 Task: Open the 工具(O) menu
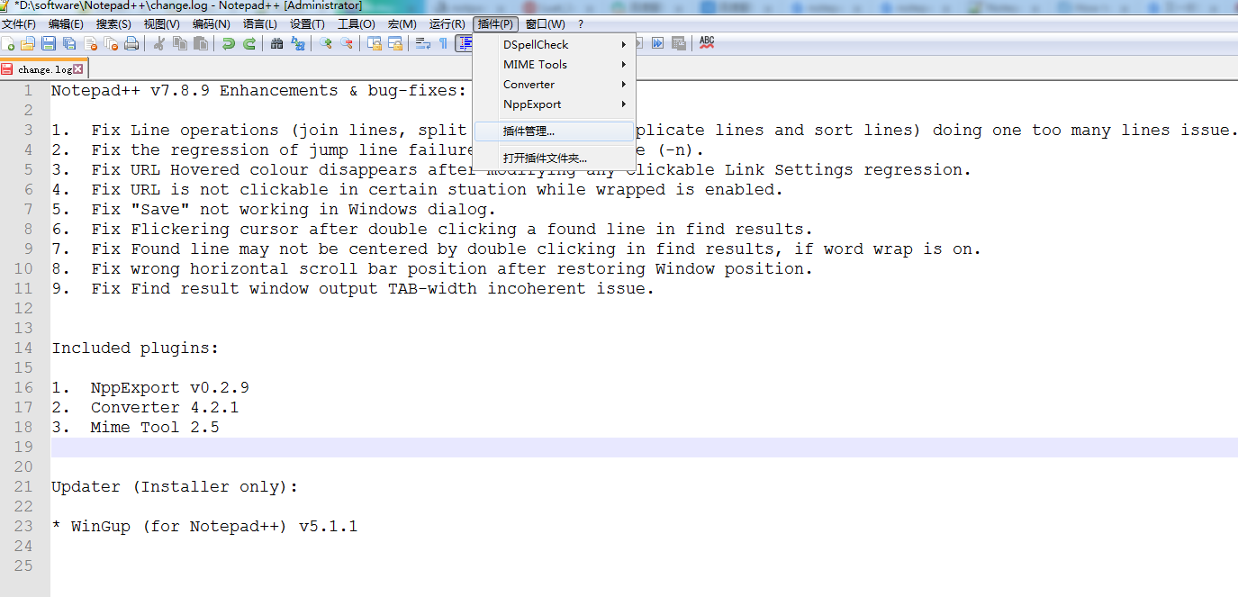tap(357, 24)
